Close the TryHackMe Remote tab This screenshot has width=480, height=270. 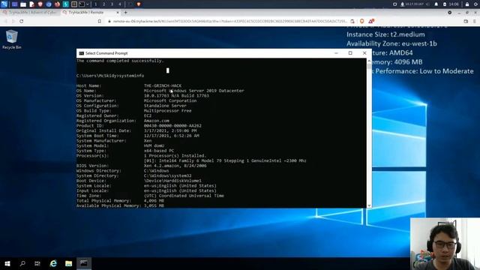118,13
